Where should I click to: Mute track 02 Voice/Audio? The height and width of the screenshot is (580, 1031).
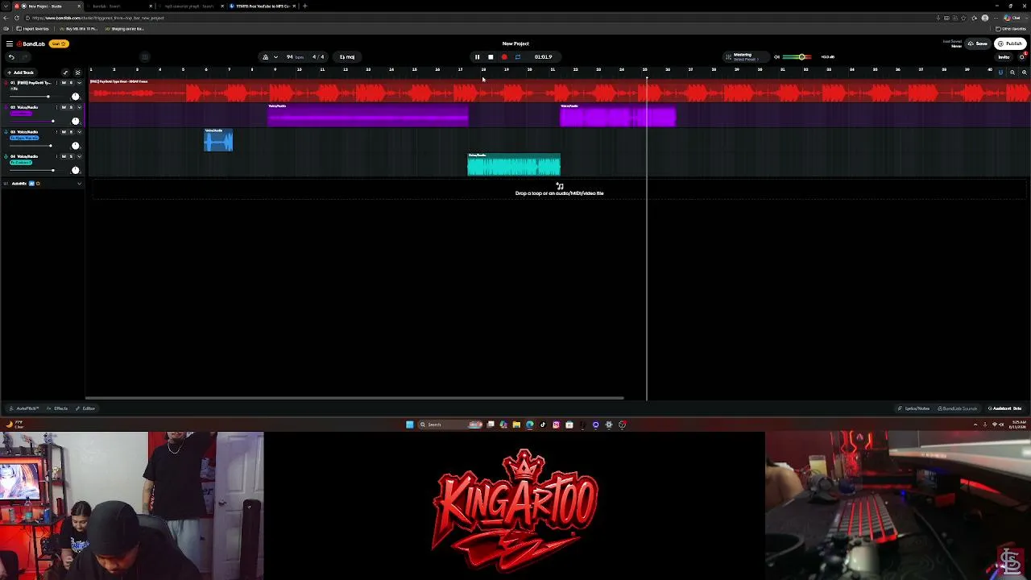pyautogui.click(x=64, y=107)
